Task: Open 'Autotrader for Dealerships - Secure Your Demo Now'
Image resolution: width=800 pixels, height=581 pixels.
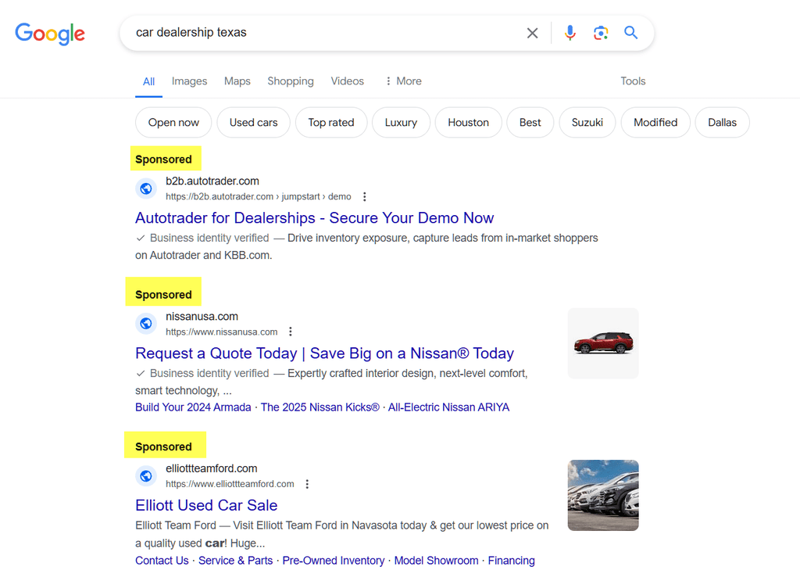Action: pyautogui.click(x=314, y=218)
